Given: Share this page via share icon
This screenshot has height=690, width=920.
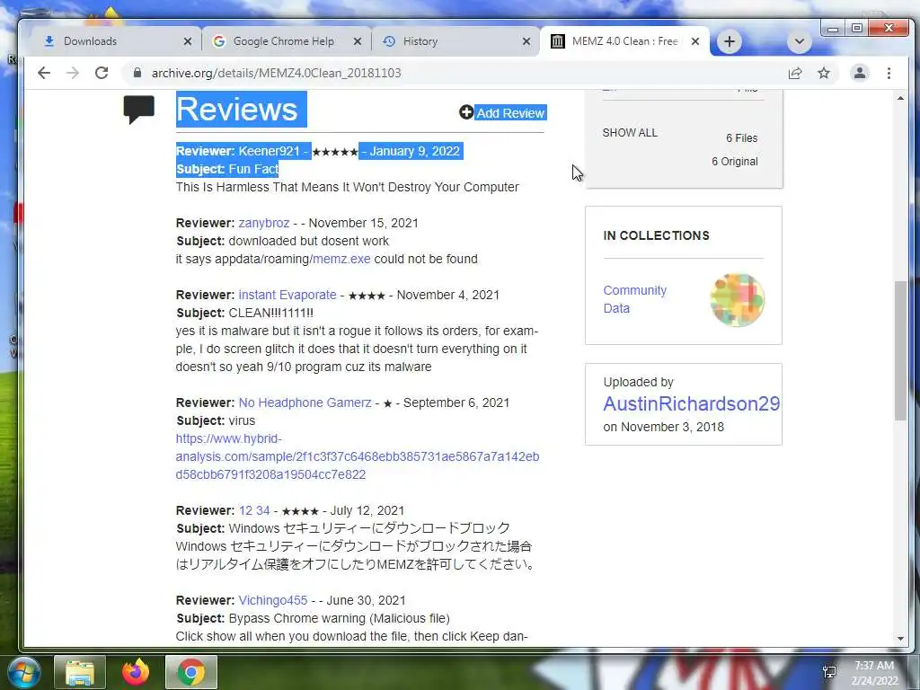Looking at the screenshot, I should [795, 73].
